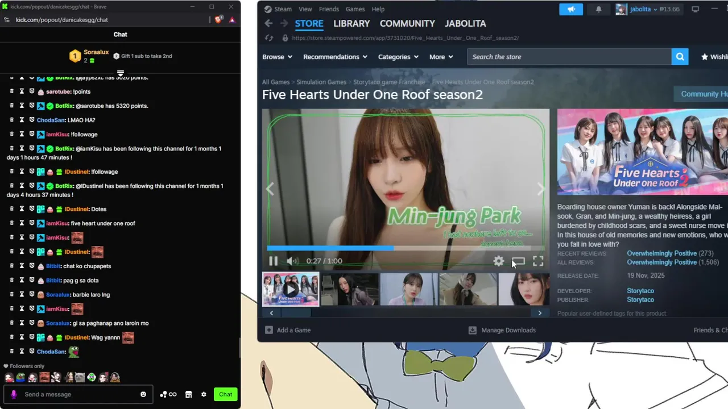Switch to the COMMUNITY tab
Image resolution: width=728 pixels, height=409 pixels.
point(407,23)
